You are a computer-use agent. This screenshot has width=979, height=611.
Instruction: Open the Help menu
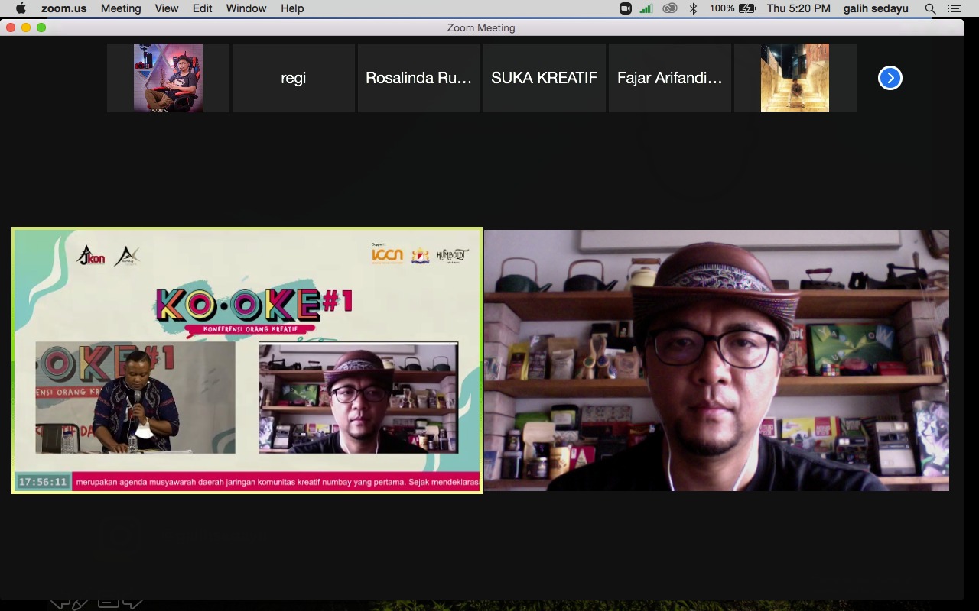tap(292, 8)
